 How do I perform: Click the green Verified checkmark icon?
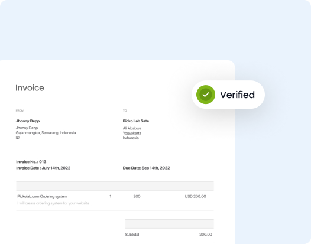[206, 95]
